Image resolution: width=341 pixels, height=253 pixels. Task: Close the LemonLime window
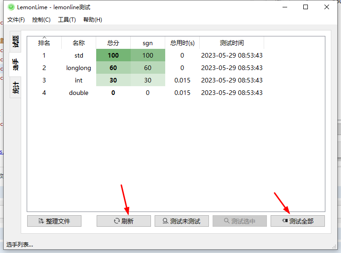(326, 7)
